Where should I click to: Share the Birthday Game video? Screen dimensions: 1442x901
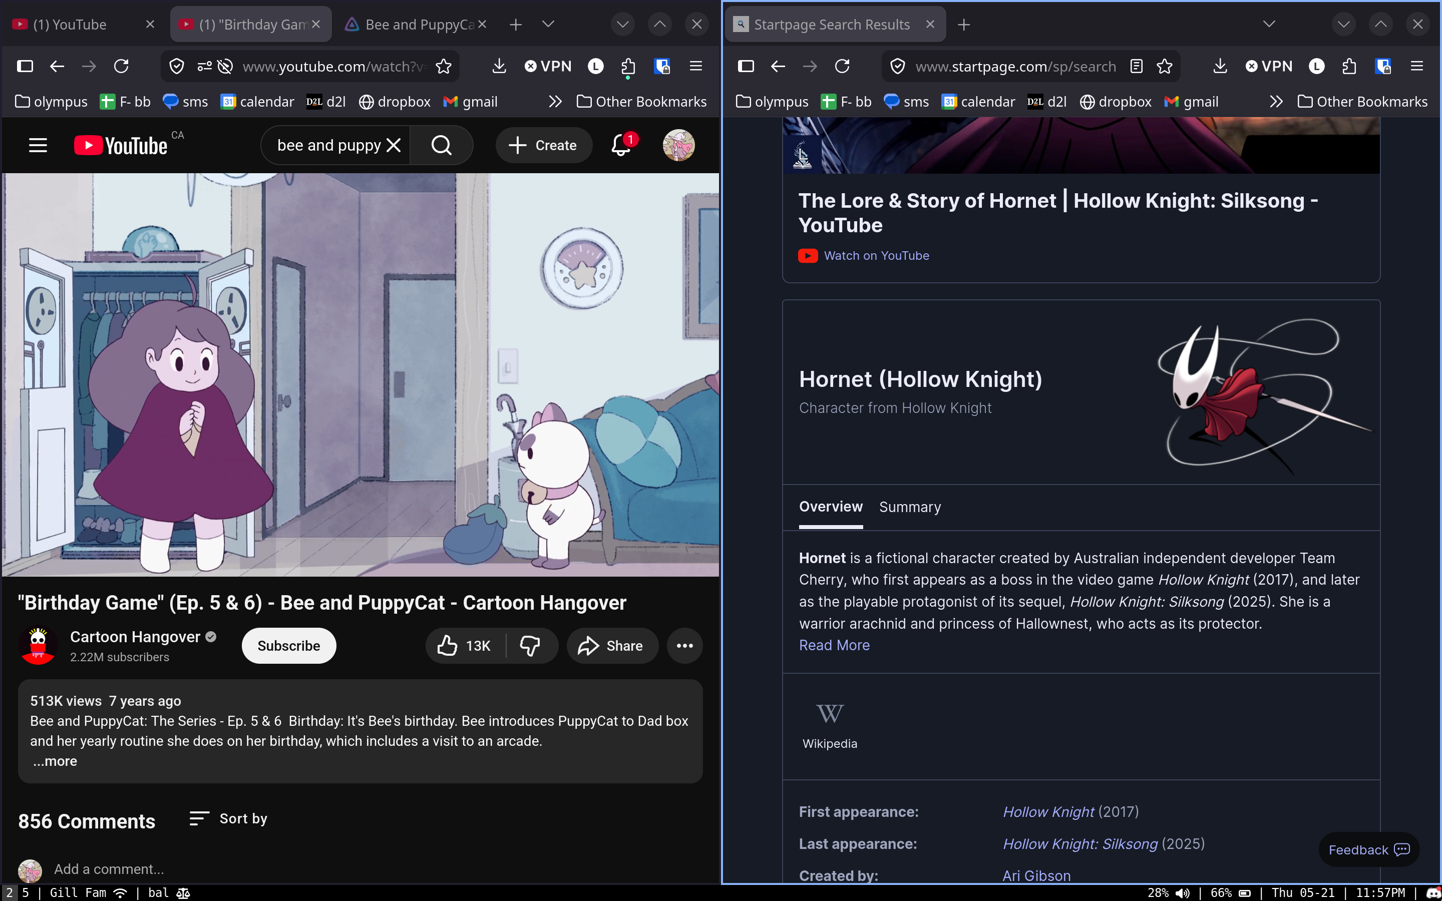tap(612, 646)
